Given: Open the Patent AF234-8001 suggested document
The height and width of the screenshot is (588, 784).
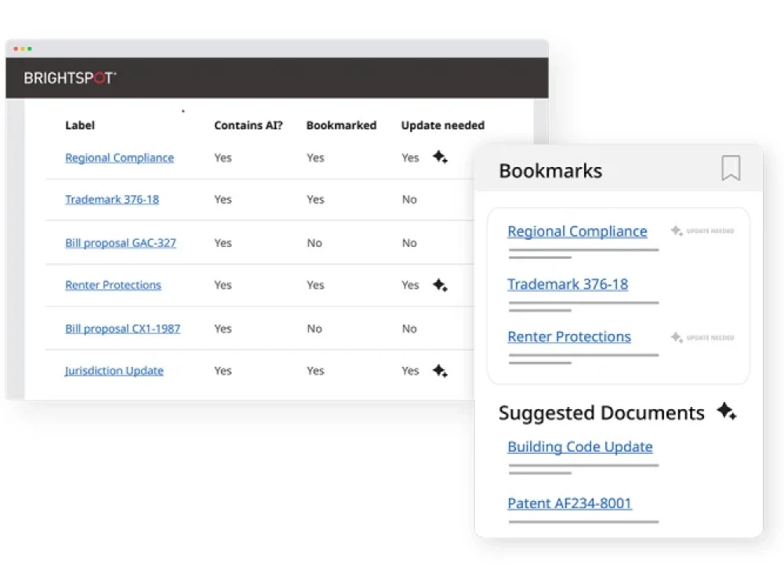Looking at the screenshot, I should tap(570, 503).
